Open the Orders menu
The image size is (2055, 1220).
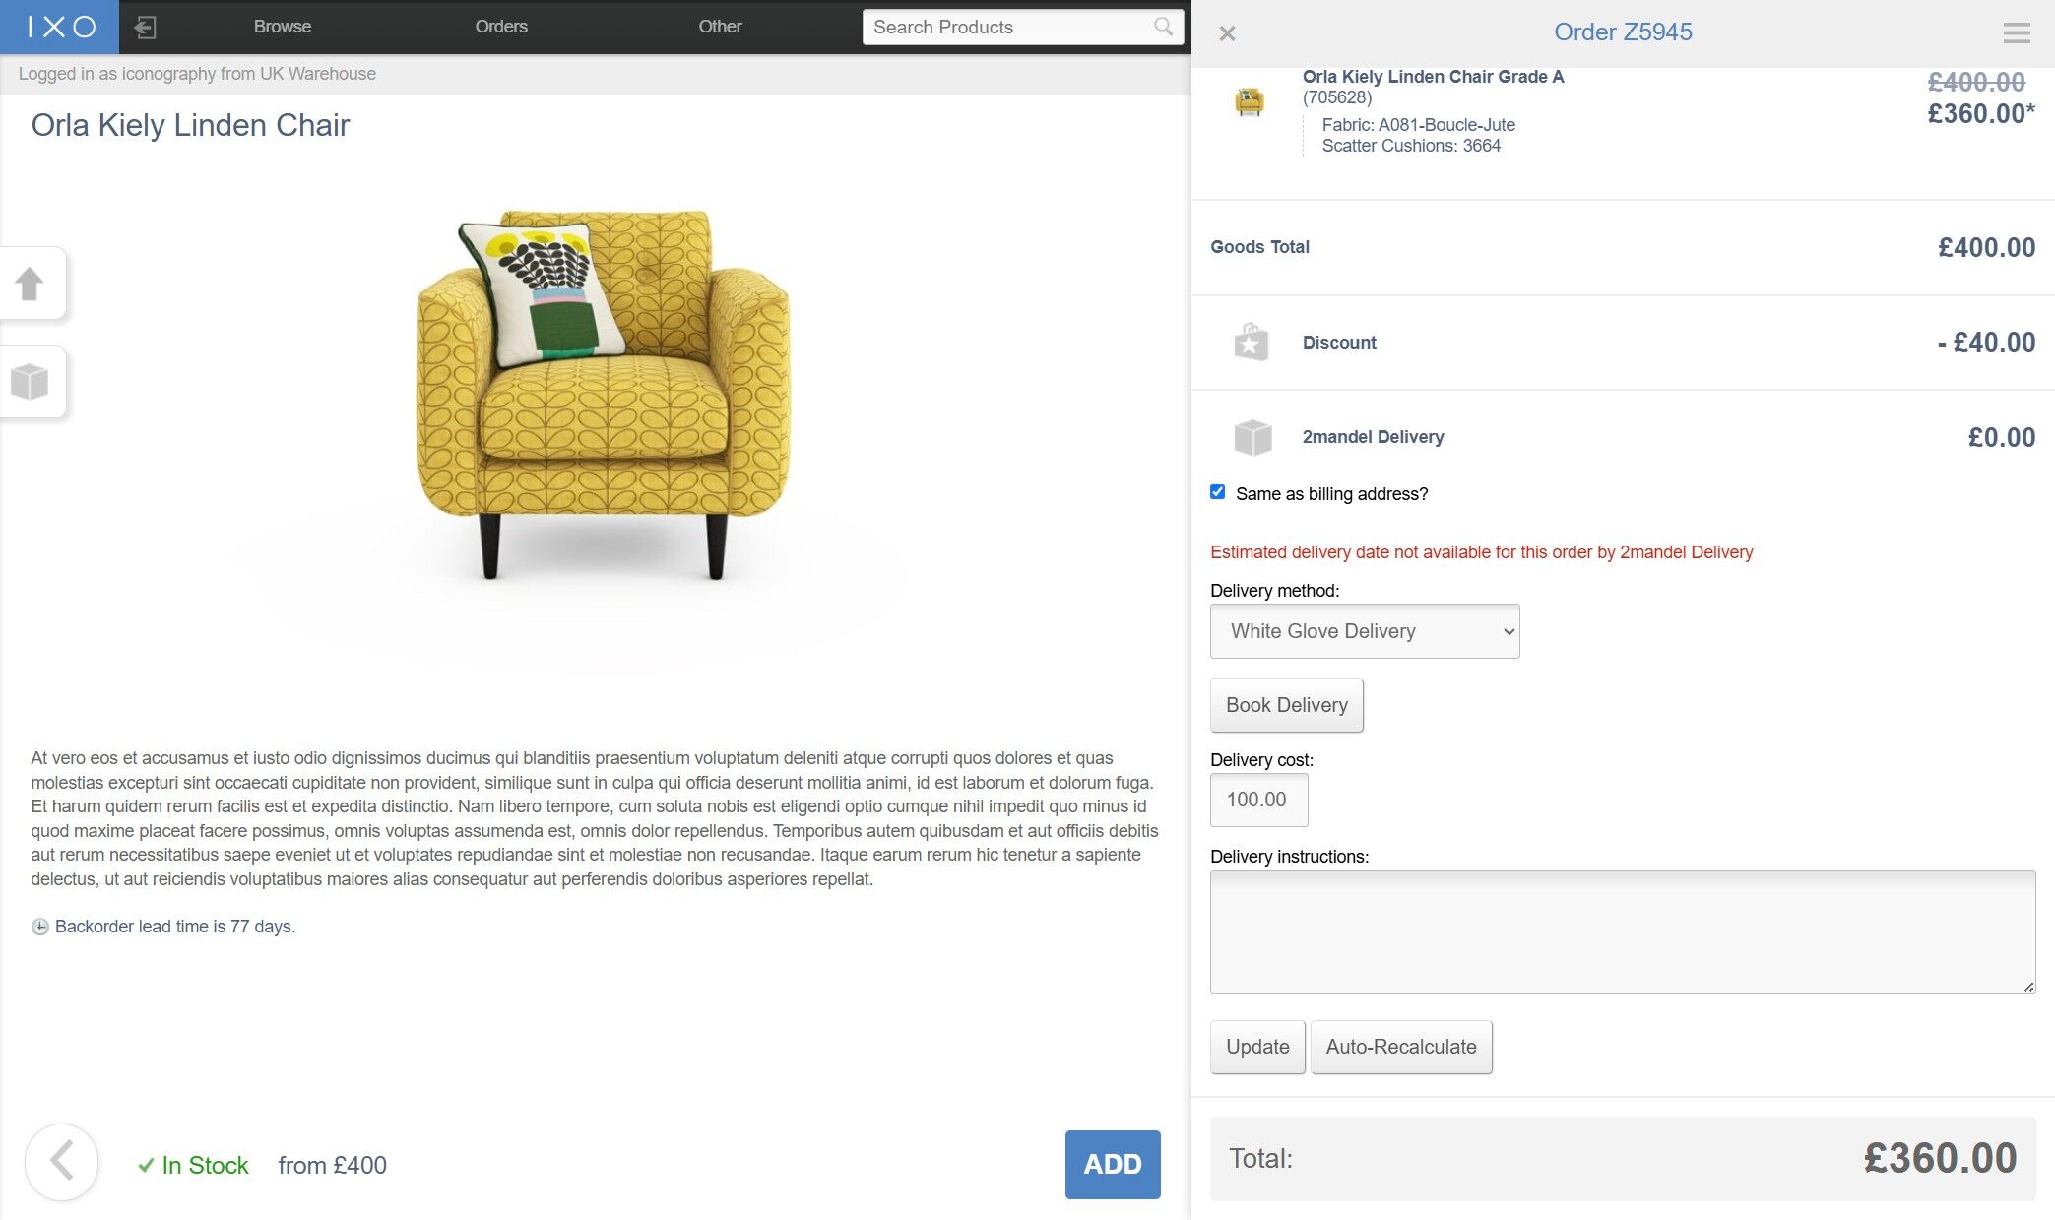click(x=501, y=27)
